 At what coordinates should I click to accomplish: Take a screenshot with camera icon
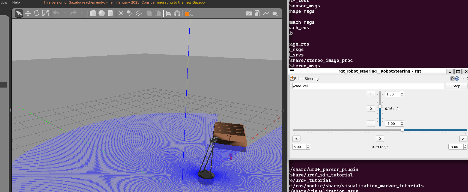(x=249, y=13)
